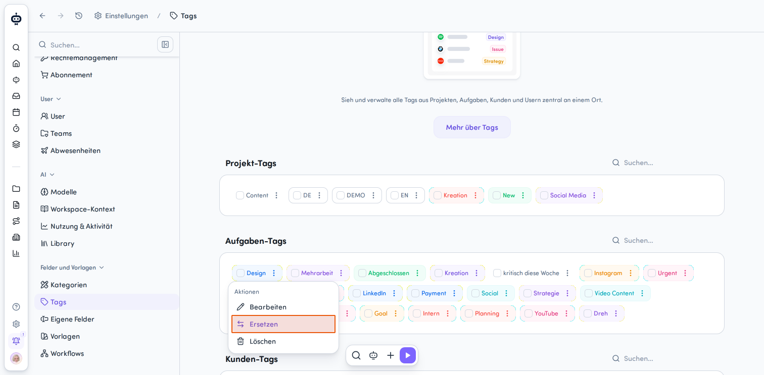The image size is (764, 375).
Task: Open the history clock icon in header
Action: 79,16
